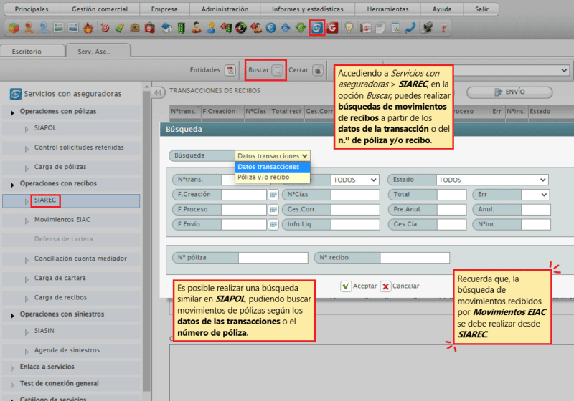The width and height of the screenshot is (574, 401).
Task: Open calendar picker for F.Envío
Action: 273,224
